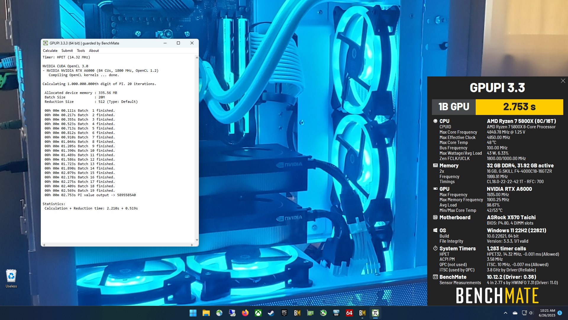This screenshot has width=568, height=320.
Task: Launch Steam from the taskbar
Action: 271,313
